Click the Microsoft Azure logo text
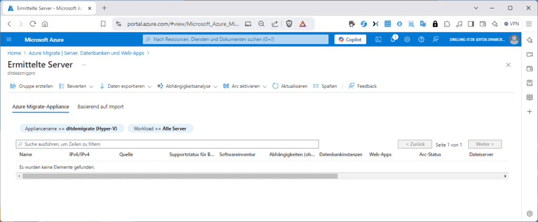The width and height of the screenshot is (538, 222). [x=44, y=40]
